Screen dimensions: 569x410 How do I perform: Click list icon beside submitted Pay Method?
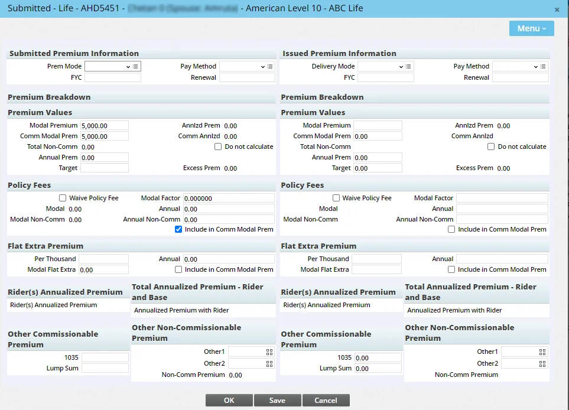[270, 67]
